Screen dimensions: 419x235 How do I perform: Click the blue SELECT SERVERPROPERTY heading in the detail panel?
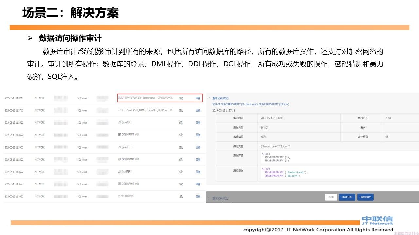pos(251,104)
